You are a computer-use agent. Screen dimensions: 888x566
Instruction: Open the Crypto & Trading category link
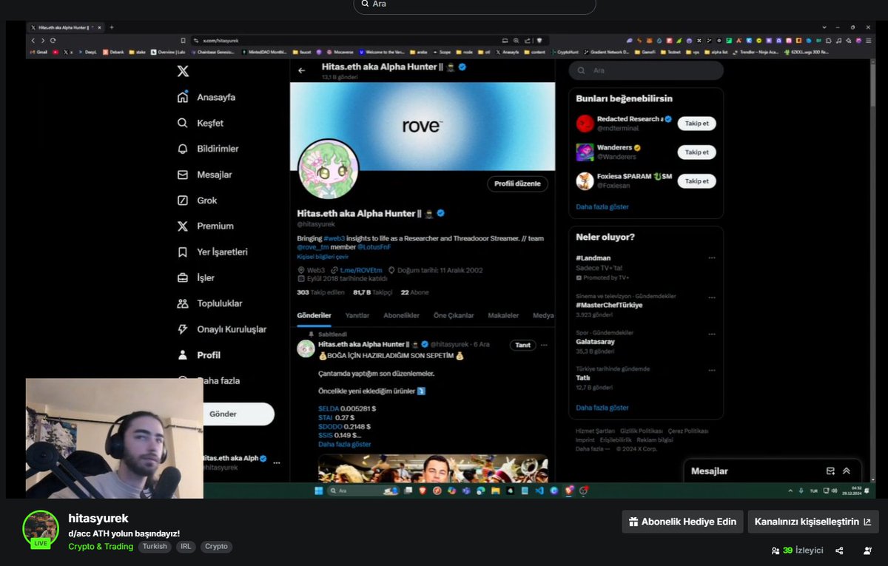[x=101, y=547]
